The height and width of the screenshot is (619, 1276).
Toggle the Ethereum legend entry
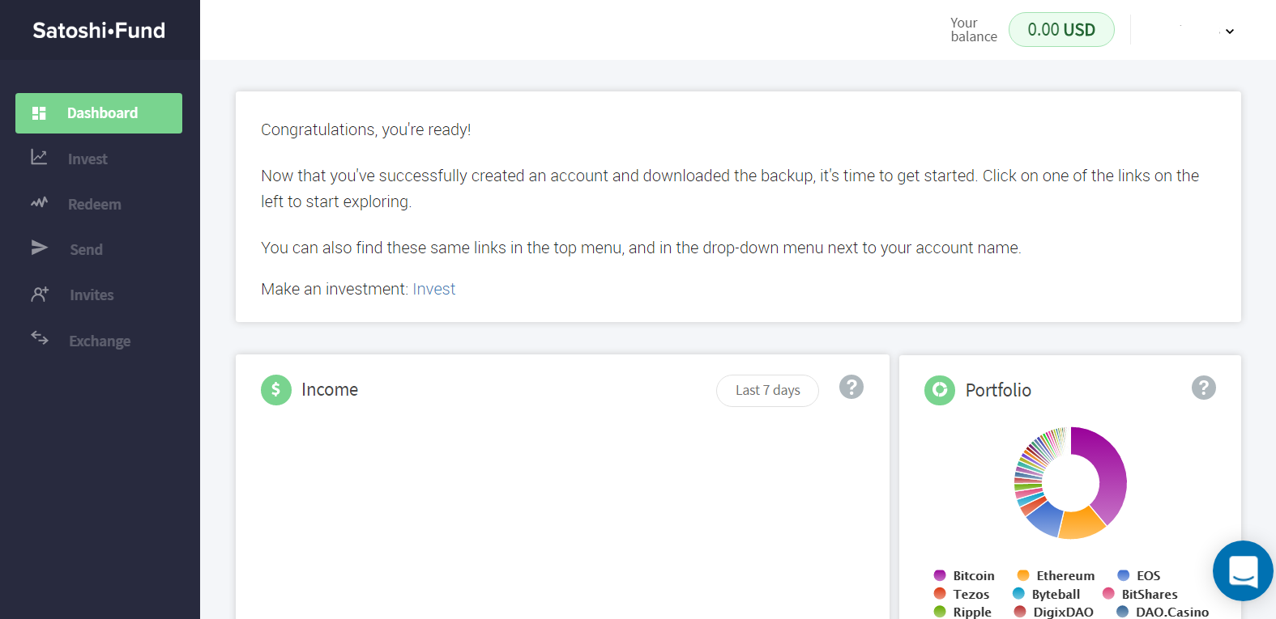(x=1056, y=576)
